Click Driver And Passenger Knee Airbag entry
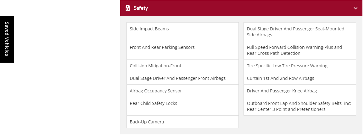This screenshot has width=364, height=135. (282, 91)
